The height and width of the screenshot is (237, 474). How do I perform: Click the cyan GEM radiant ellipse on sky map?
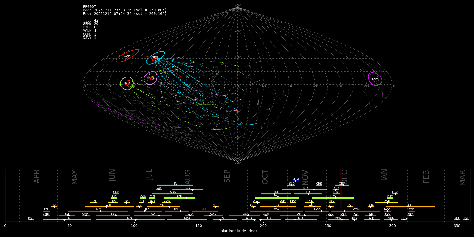click(x=155, y=58)
